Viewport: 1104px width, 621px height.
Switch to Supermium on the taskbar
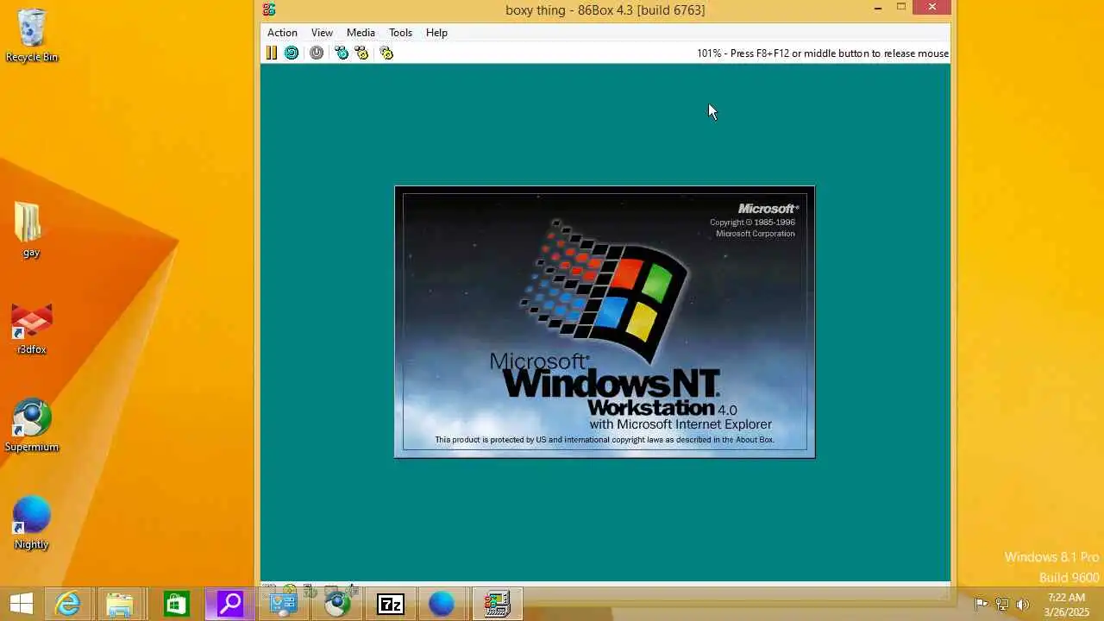coord(337,605)
